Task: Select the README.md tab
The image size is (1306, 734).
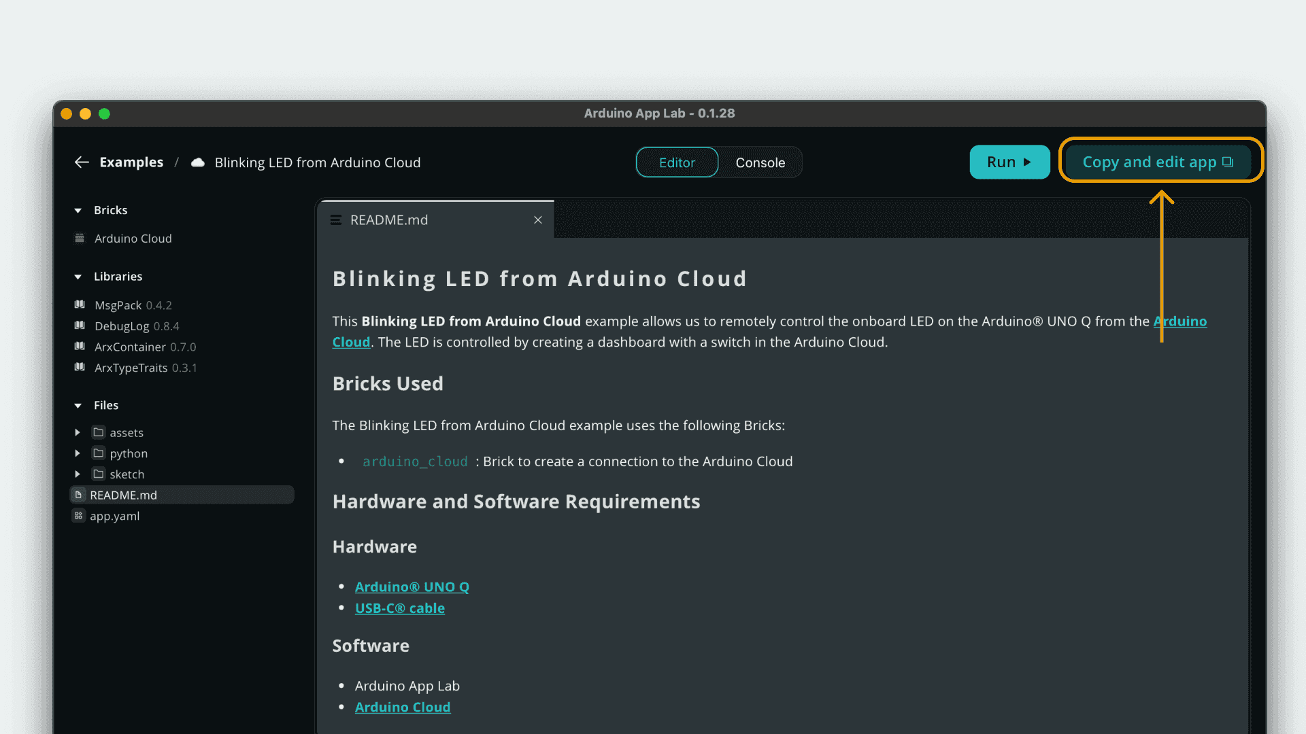Action: [x=389, y=220]
